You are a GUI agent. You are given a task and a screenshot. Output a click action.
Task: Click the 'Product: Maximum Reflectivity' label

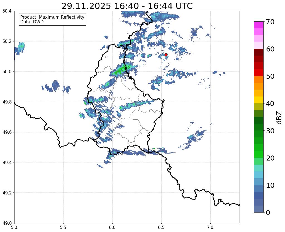pyautogui.click(x=52, y=17)
